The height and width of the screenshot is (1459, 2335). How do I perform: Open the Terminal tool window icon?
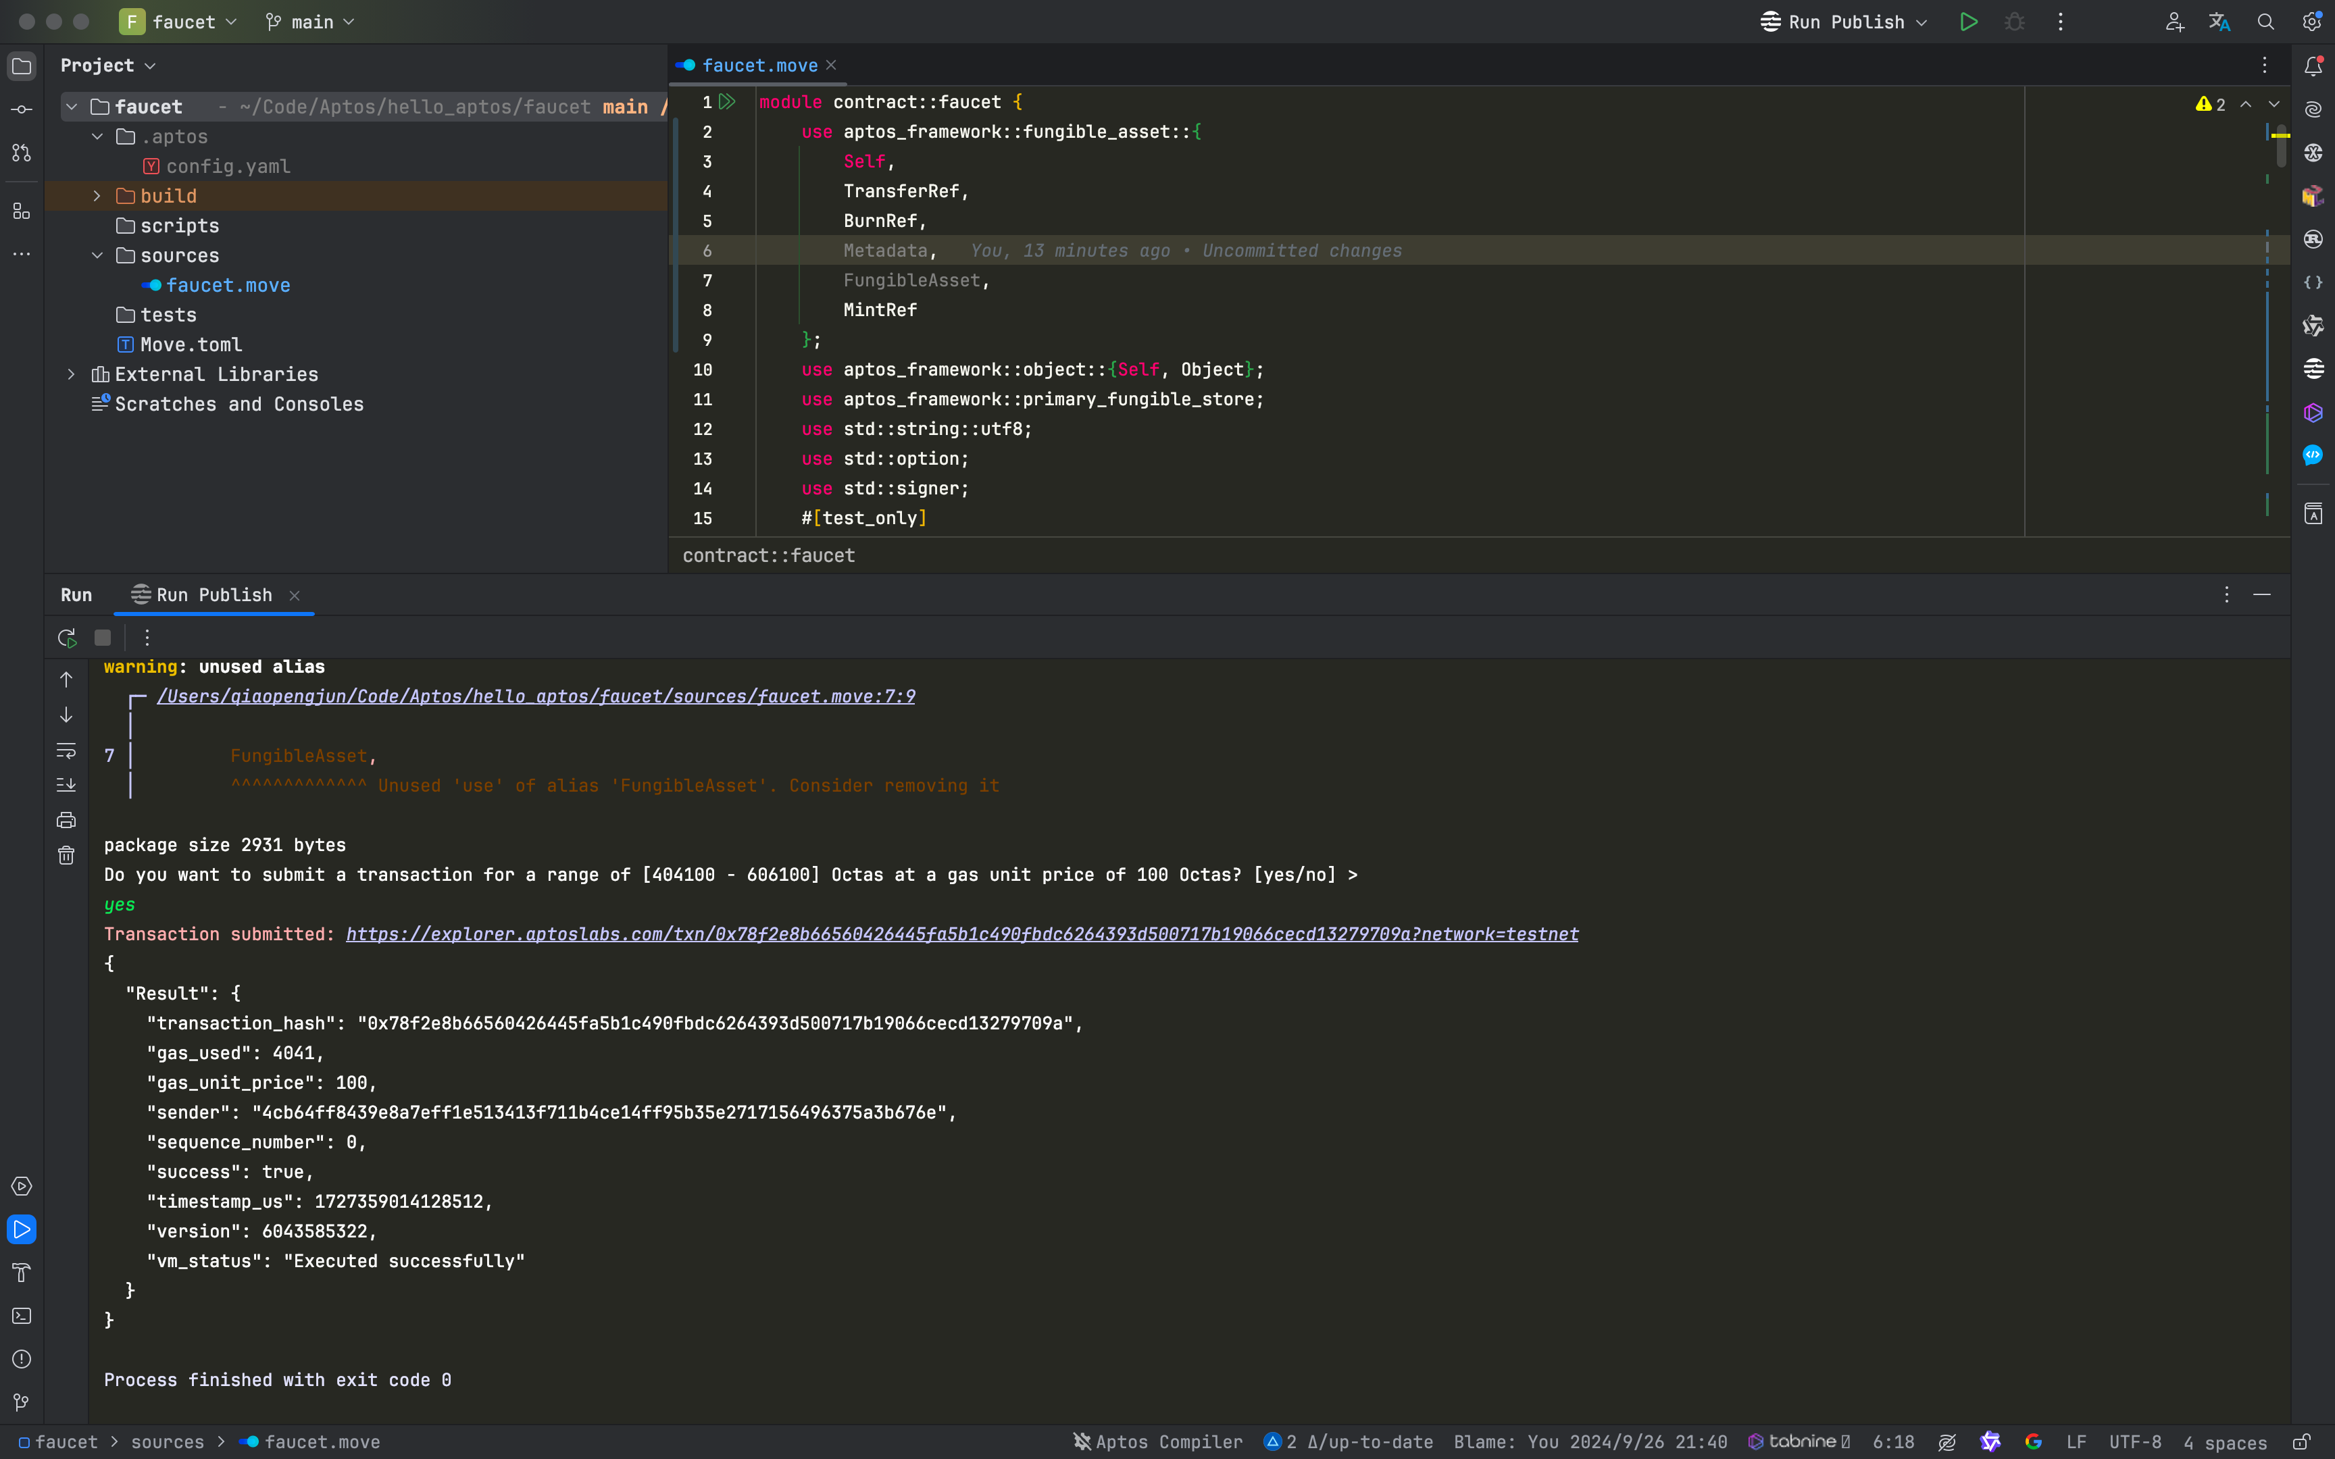tap(21, 1316)
